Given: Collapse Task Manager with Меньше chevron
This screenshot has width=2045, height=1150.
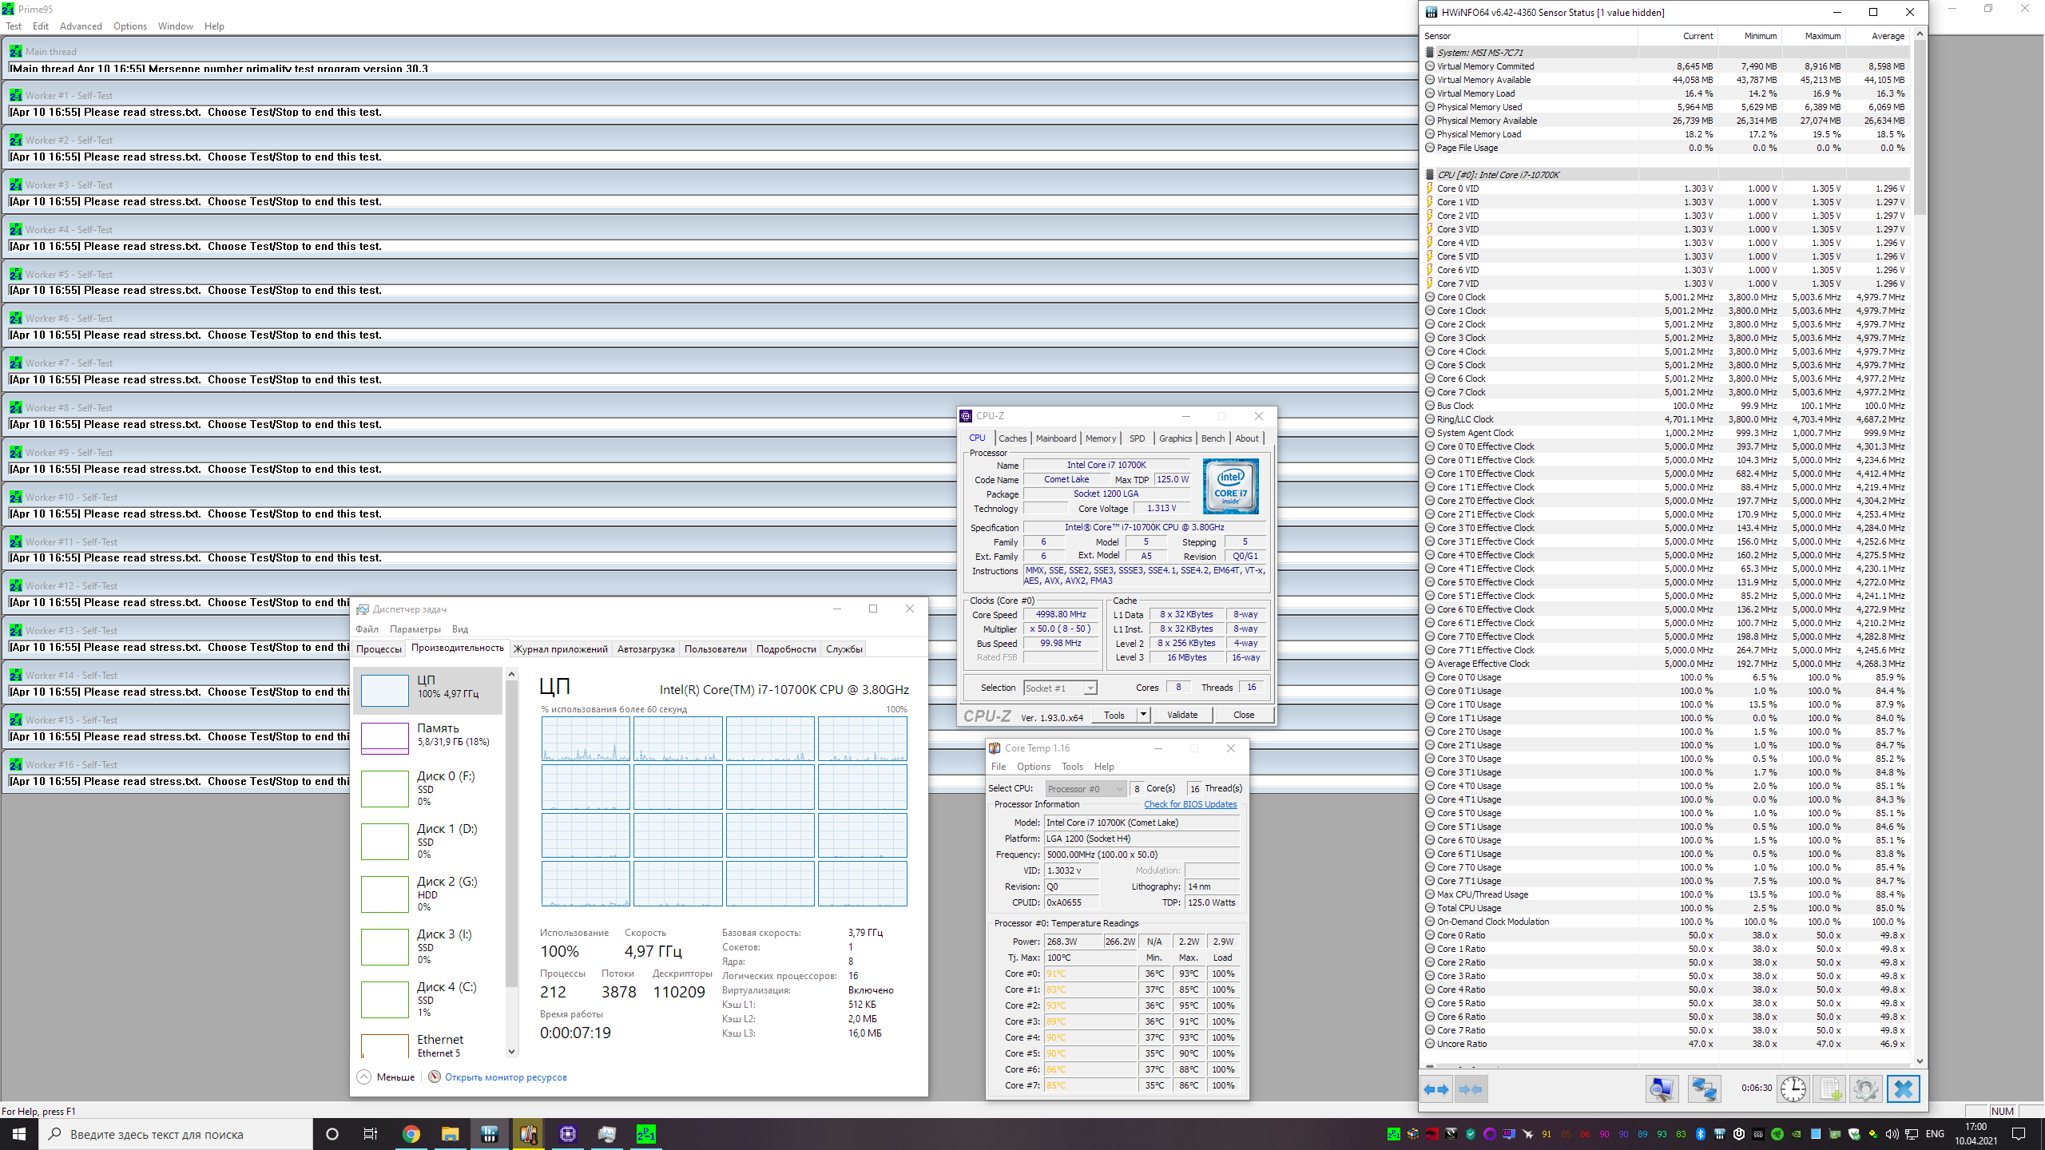Looking at the screenshot, I should pos(364,1077).
